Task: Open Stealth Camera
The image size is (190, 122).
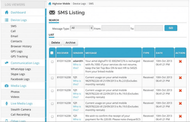Action: pyautogui.click(x=21, y=110)
